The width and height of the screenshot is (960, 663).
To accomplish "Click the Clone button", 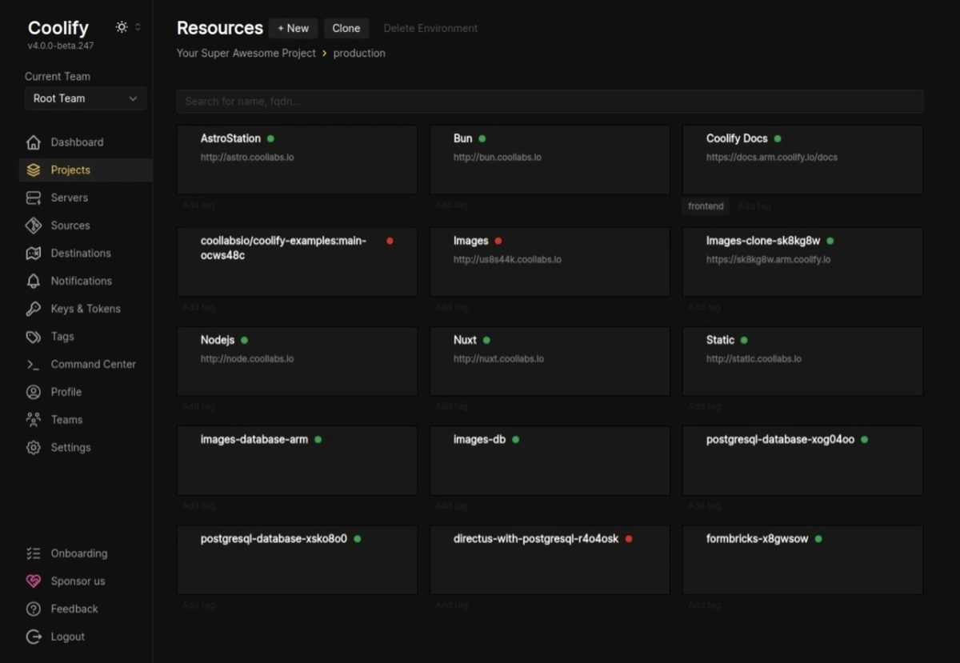I will pyautogui.click(x=346, y=28).
